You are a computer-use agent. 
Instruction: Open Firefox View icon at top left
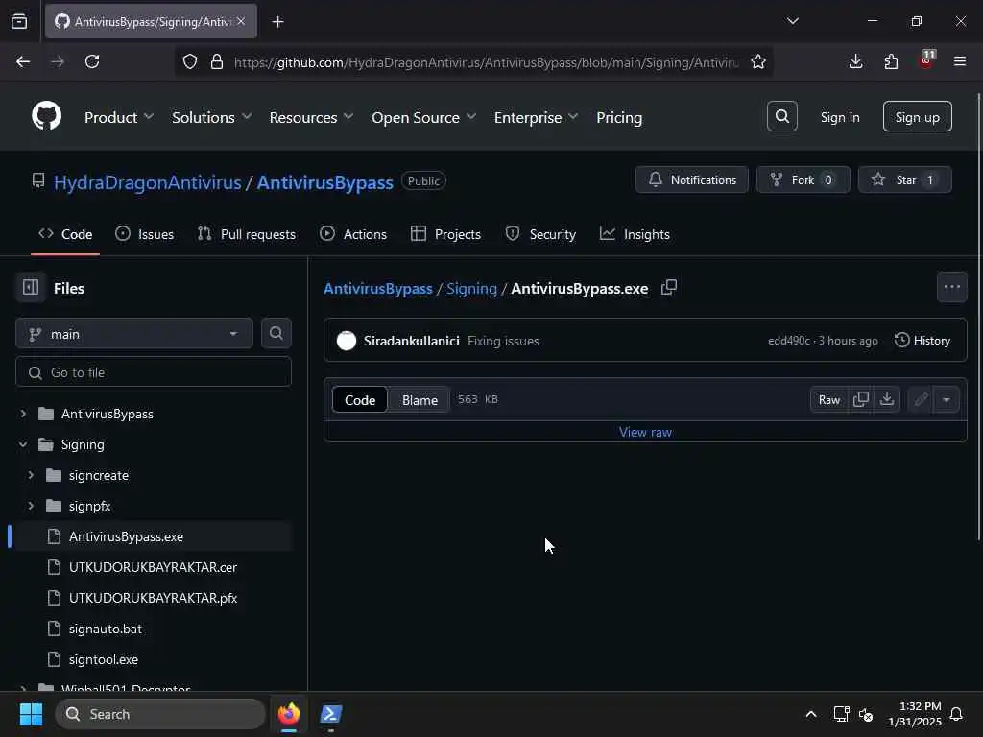tap(19, 21)
